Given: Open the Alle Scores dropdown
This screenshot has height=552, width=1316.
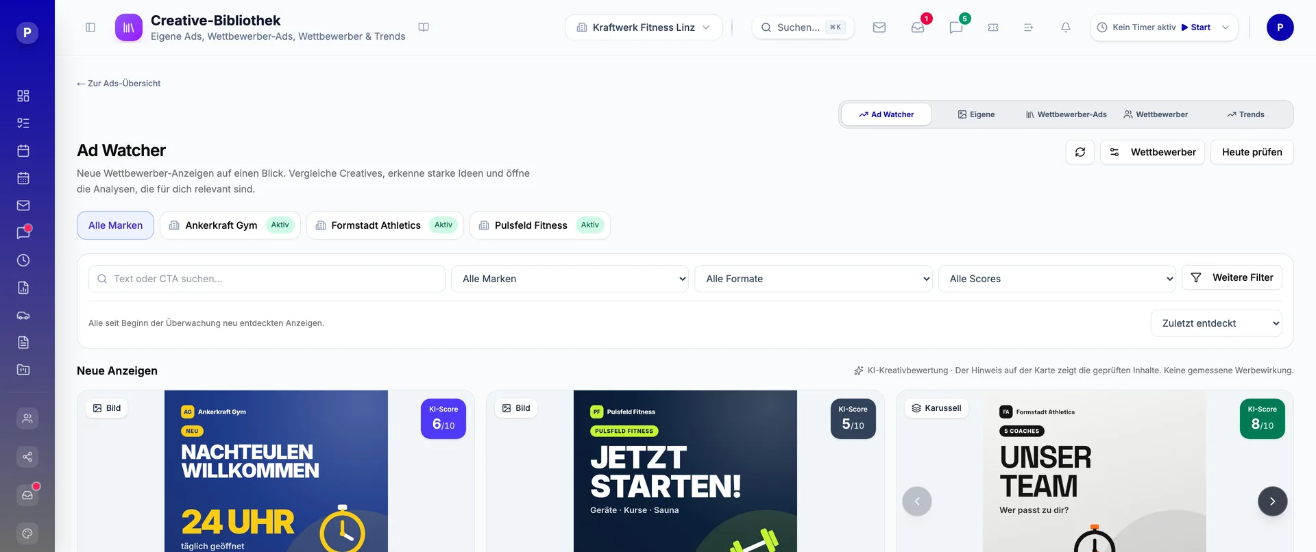Looking at the screenshot, I should point(1058,279).
